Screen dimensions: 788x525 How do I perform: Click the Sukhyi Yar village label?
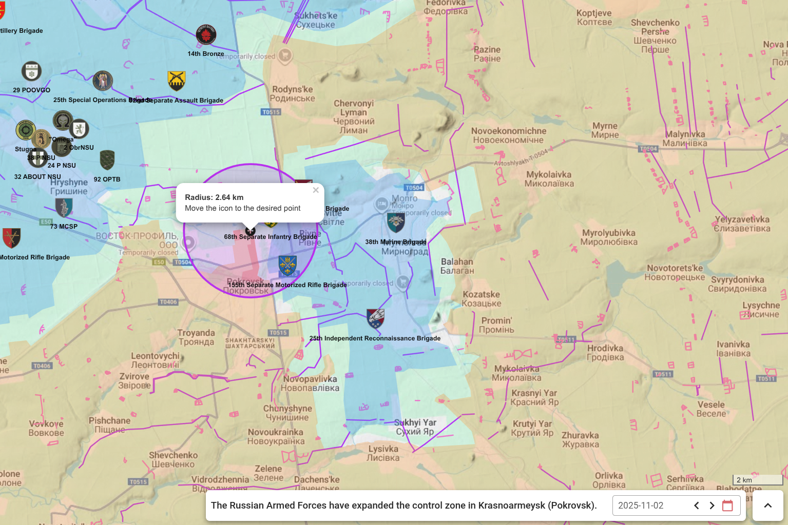tap(415, 427)
